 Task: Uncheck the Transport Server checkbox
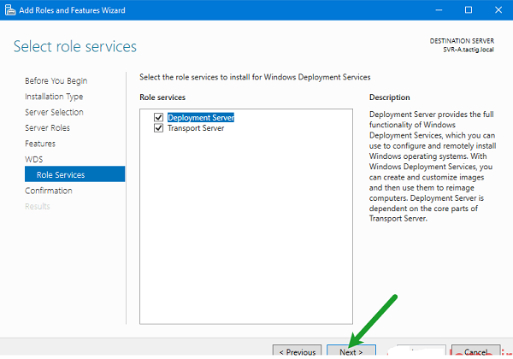click(157, 128)
